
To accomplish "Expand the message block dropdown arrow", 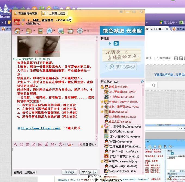I will (73, 145).
